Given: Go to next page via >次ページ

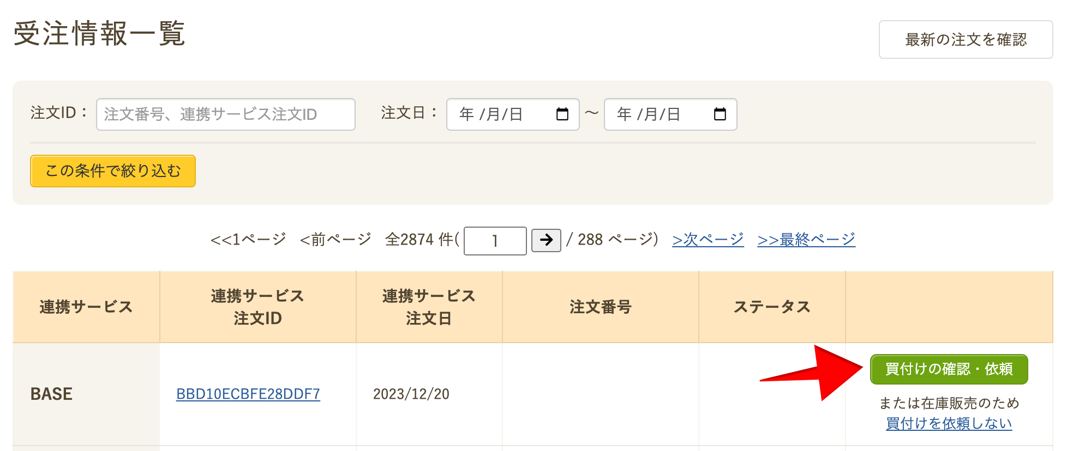Looking at the screenshot, I should 708,240.
